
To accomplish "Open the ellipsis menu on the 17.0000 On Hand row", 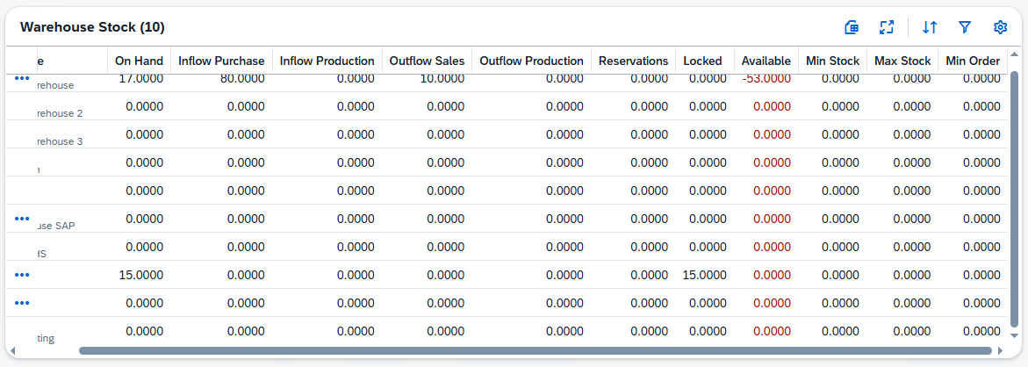I will 22,78.
